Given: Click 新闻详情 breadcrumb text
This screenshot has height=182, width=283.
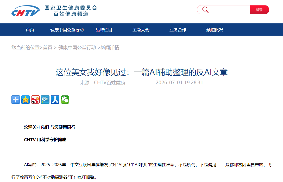Looking at the screenshot, I should click(110, 48).
